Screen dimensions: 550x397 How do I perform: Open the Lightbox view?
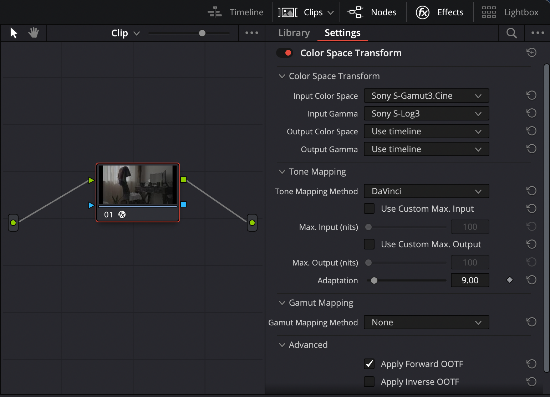pyautogui.click(x=510, y=12)
